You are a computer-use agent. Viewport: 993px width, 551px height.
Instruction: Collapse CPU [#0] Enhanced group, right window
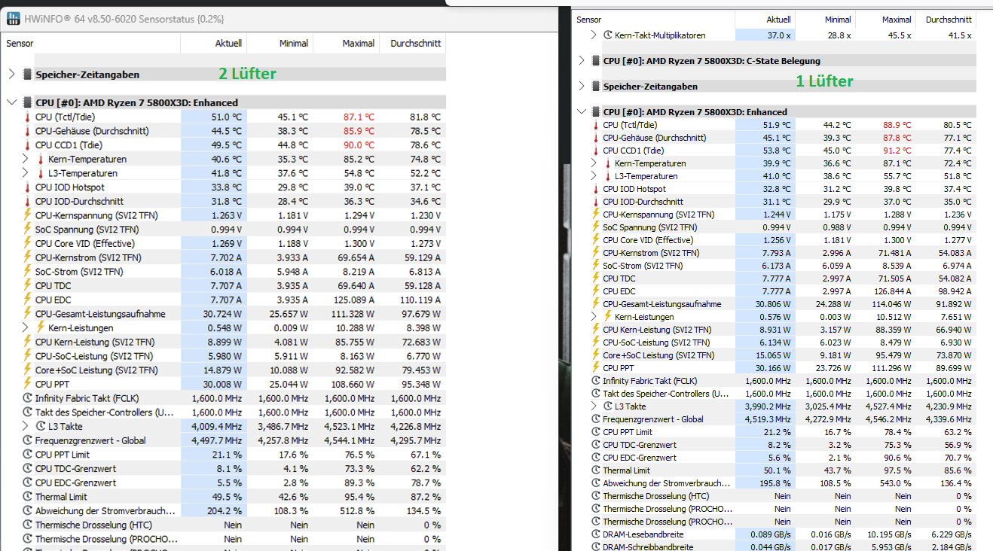tap(581, 112)
